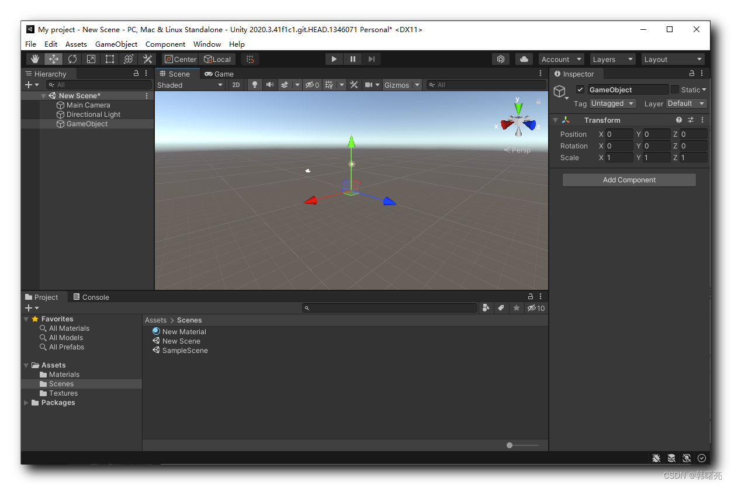Toggle 2D view in the Scene toolbar
Viewport: 731px width, 485px height.
coord(235,85)
